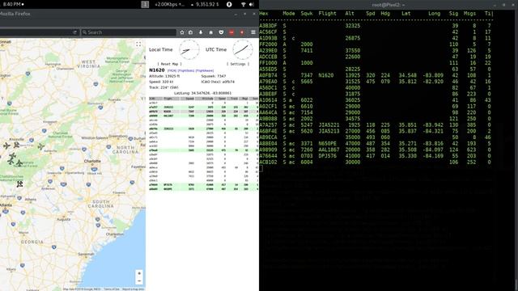
Task: Click hex A0FB74 in the terminal list
Action: pyautogui.click(x=268, y=75)
